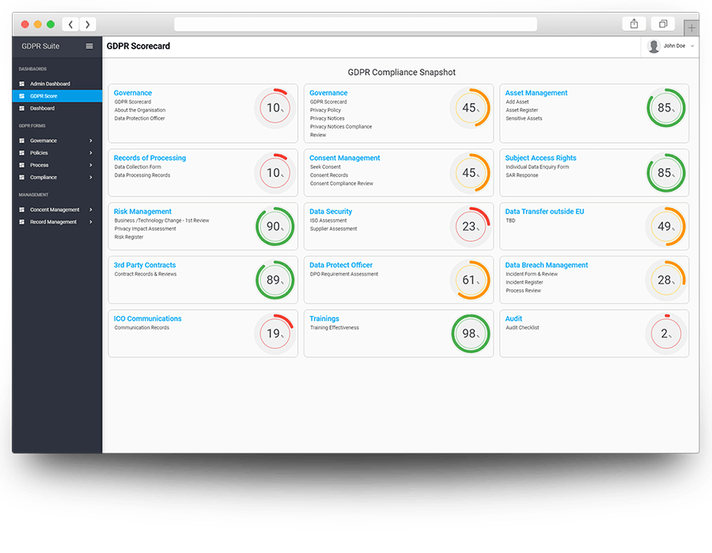
Task: Click the browser forward arrow button
Action: pyautogui.click(x=88, y=24)
